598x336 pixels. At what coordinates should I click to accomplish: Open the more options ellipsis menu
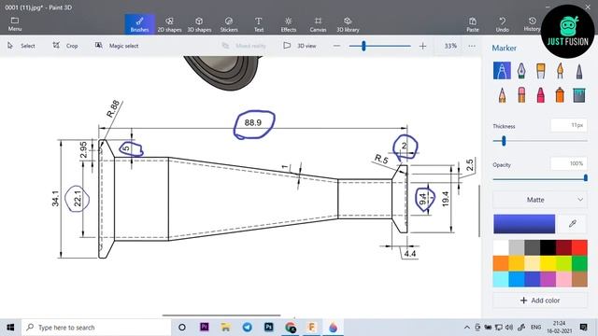click(x=472, y=46)
